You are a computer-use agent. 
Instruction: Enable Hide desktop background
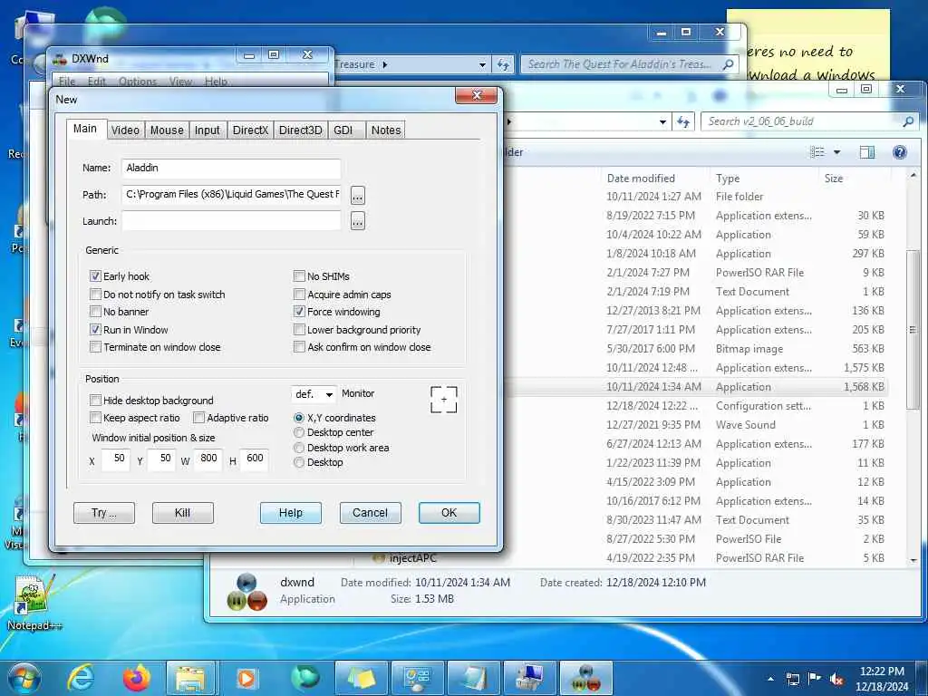tap(95, 400)
